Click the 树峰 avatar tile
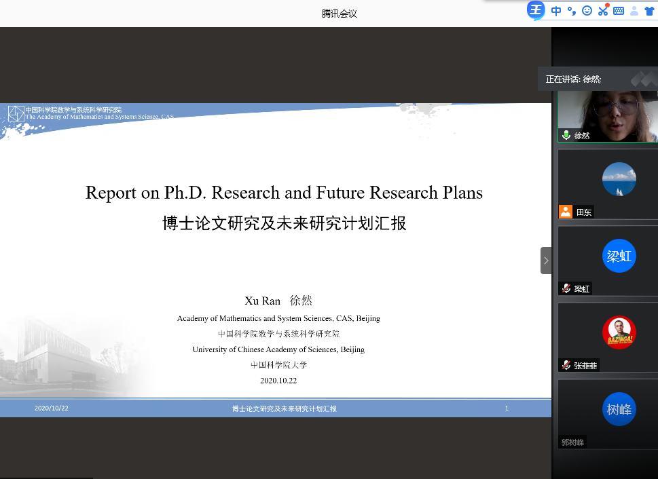 (619, 409)
